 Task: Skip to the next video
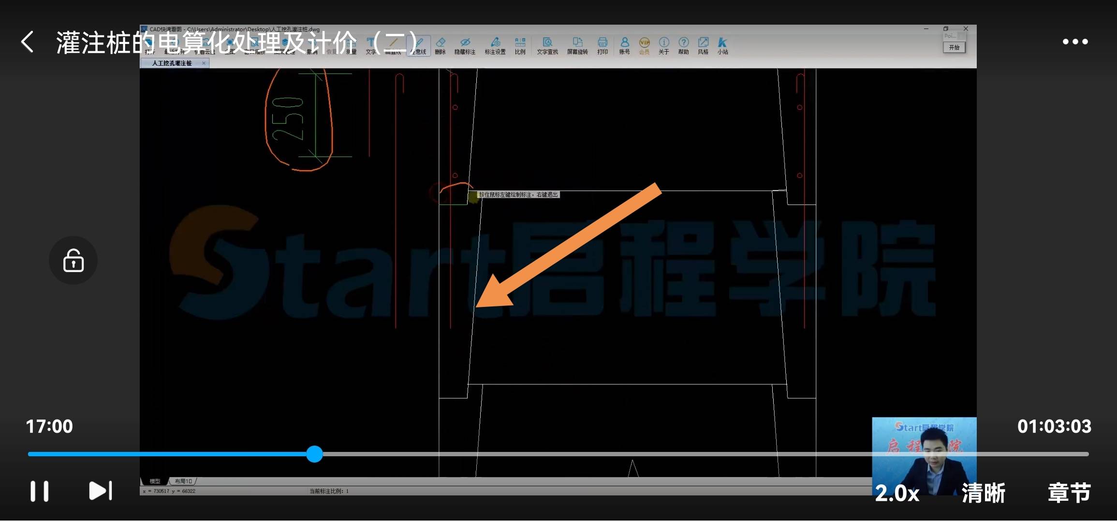(x=101, y=491)
